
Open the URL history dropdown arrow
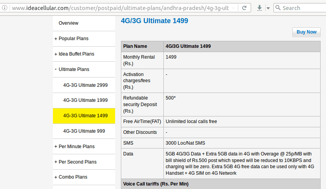(x=233, y=8)
